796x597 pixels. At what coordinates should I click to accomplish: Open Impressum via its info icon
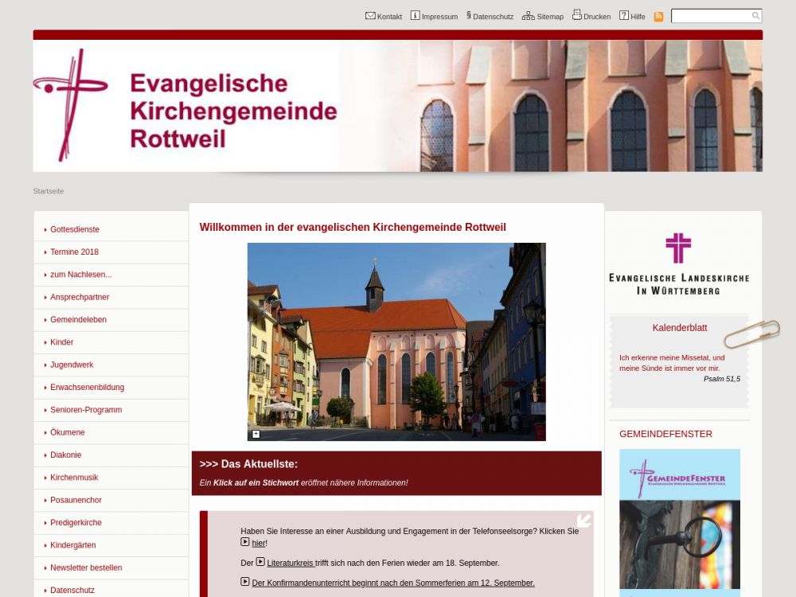click(x=415, y=16)
